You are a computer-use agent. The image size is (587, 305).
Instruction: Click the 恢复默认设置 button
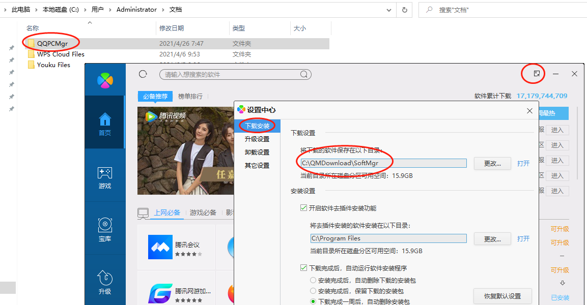(x=502, y=296)
